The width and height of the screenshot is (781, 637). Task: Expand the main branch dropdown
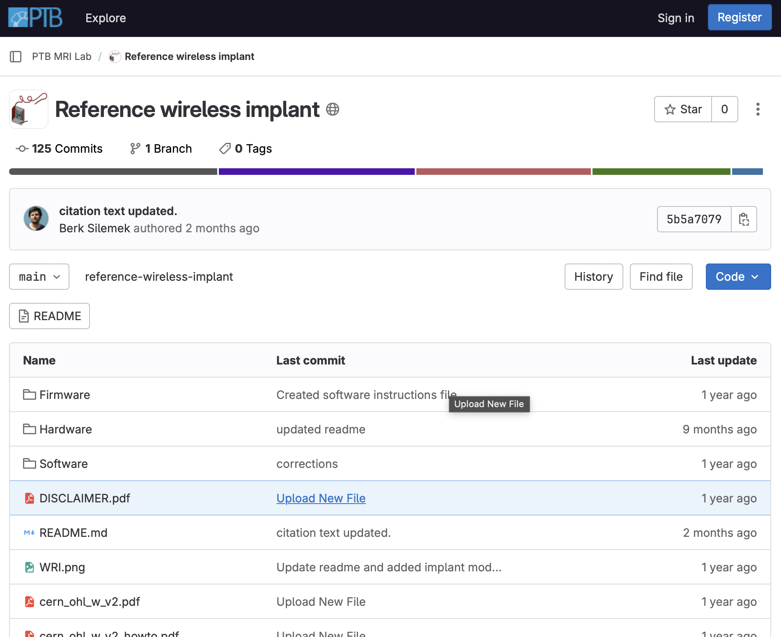pos(39,277)
